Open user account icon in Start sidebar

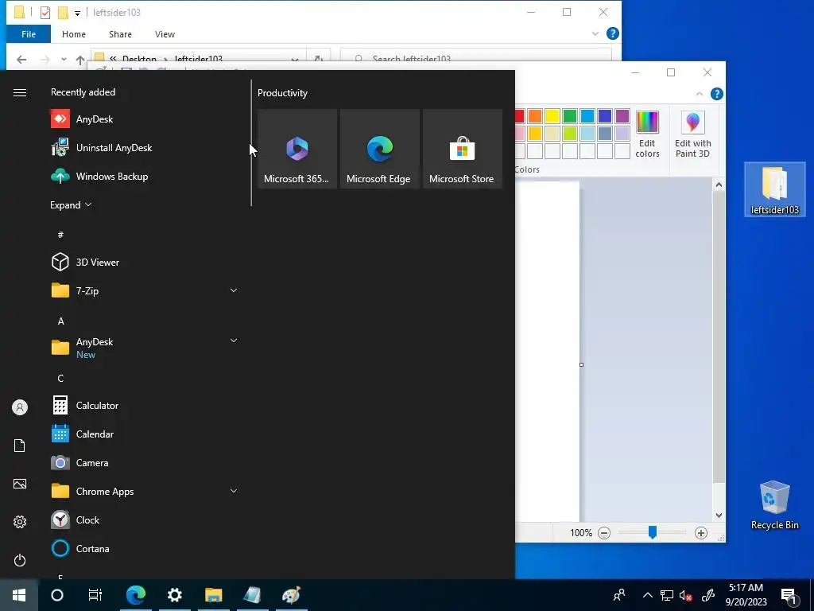[20, 407]
